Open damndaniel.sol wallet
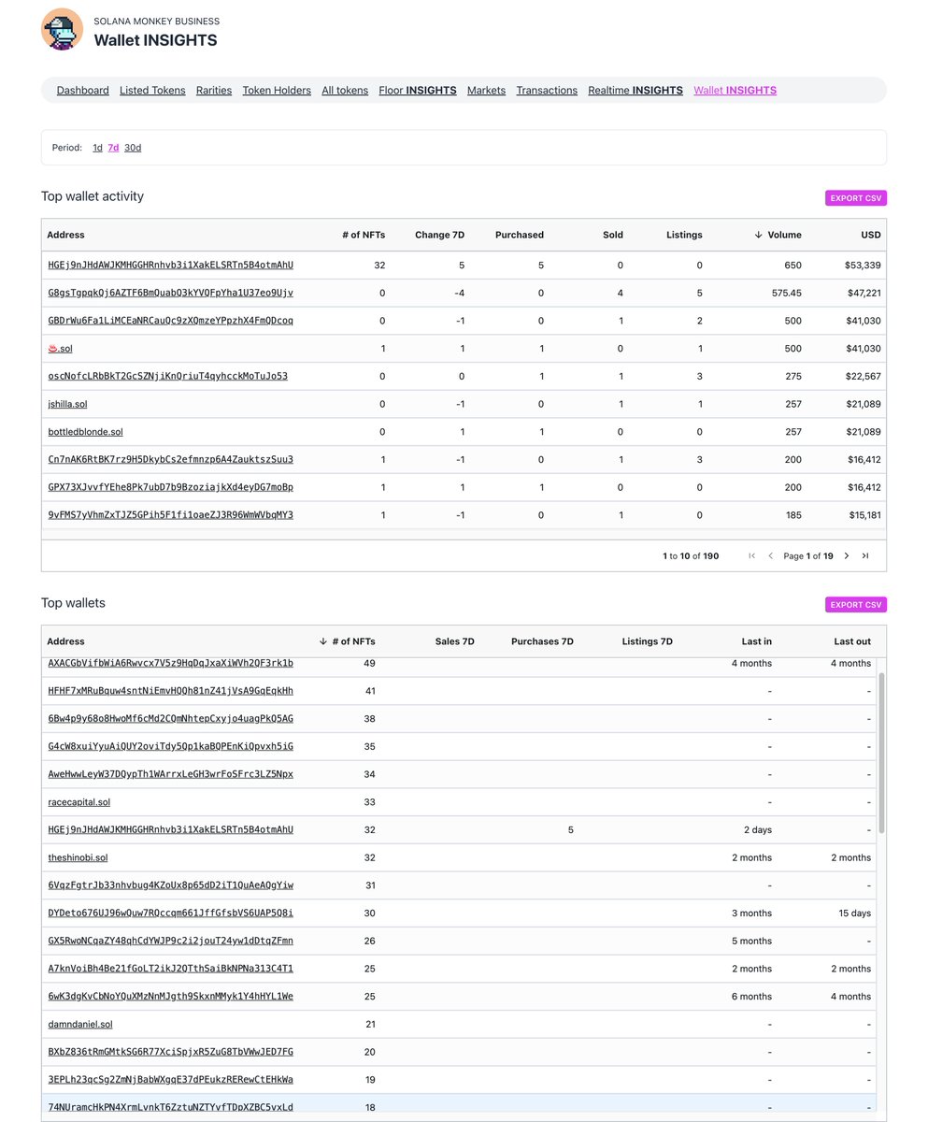The height and width of the screenshot is (1122, 928). 80,1025
